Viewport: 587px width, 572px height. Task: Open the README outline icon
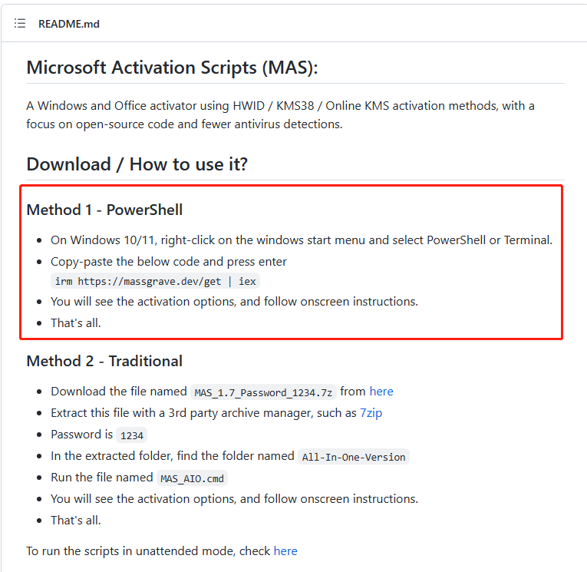(20, 24)
